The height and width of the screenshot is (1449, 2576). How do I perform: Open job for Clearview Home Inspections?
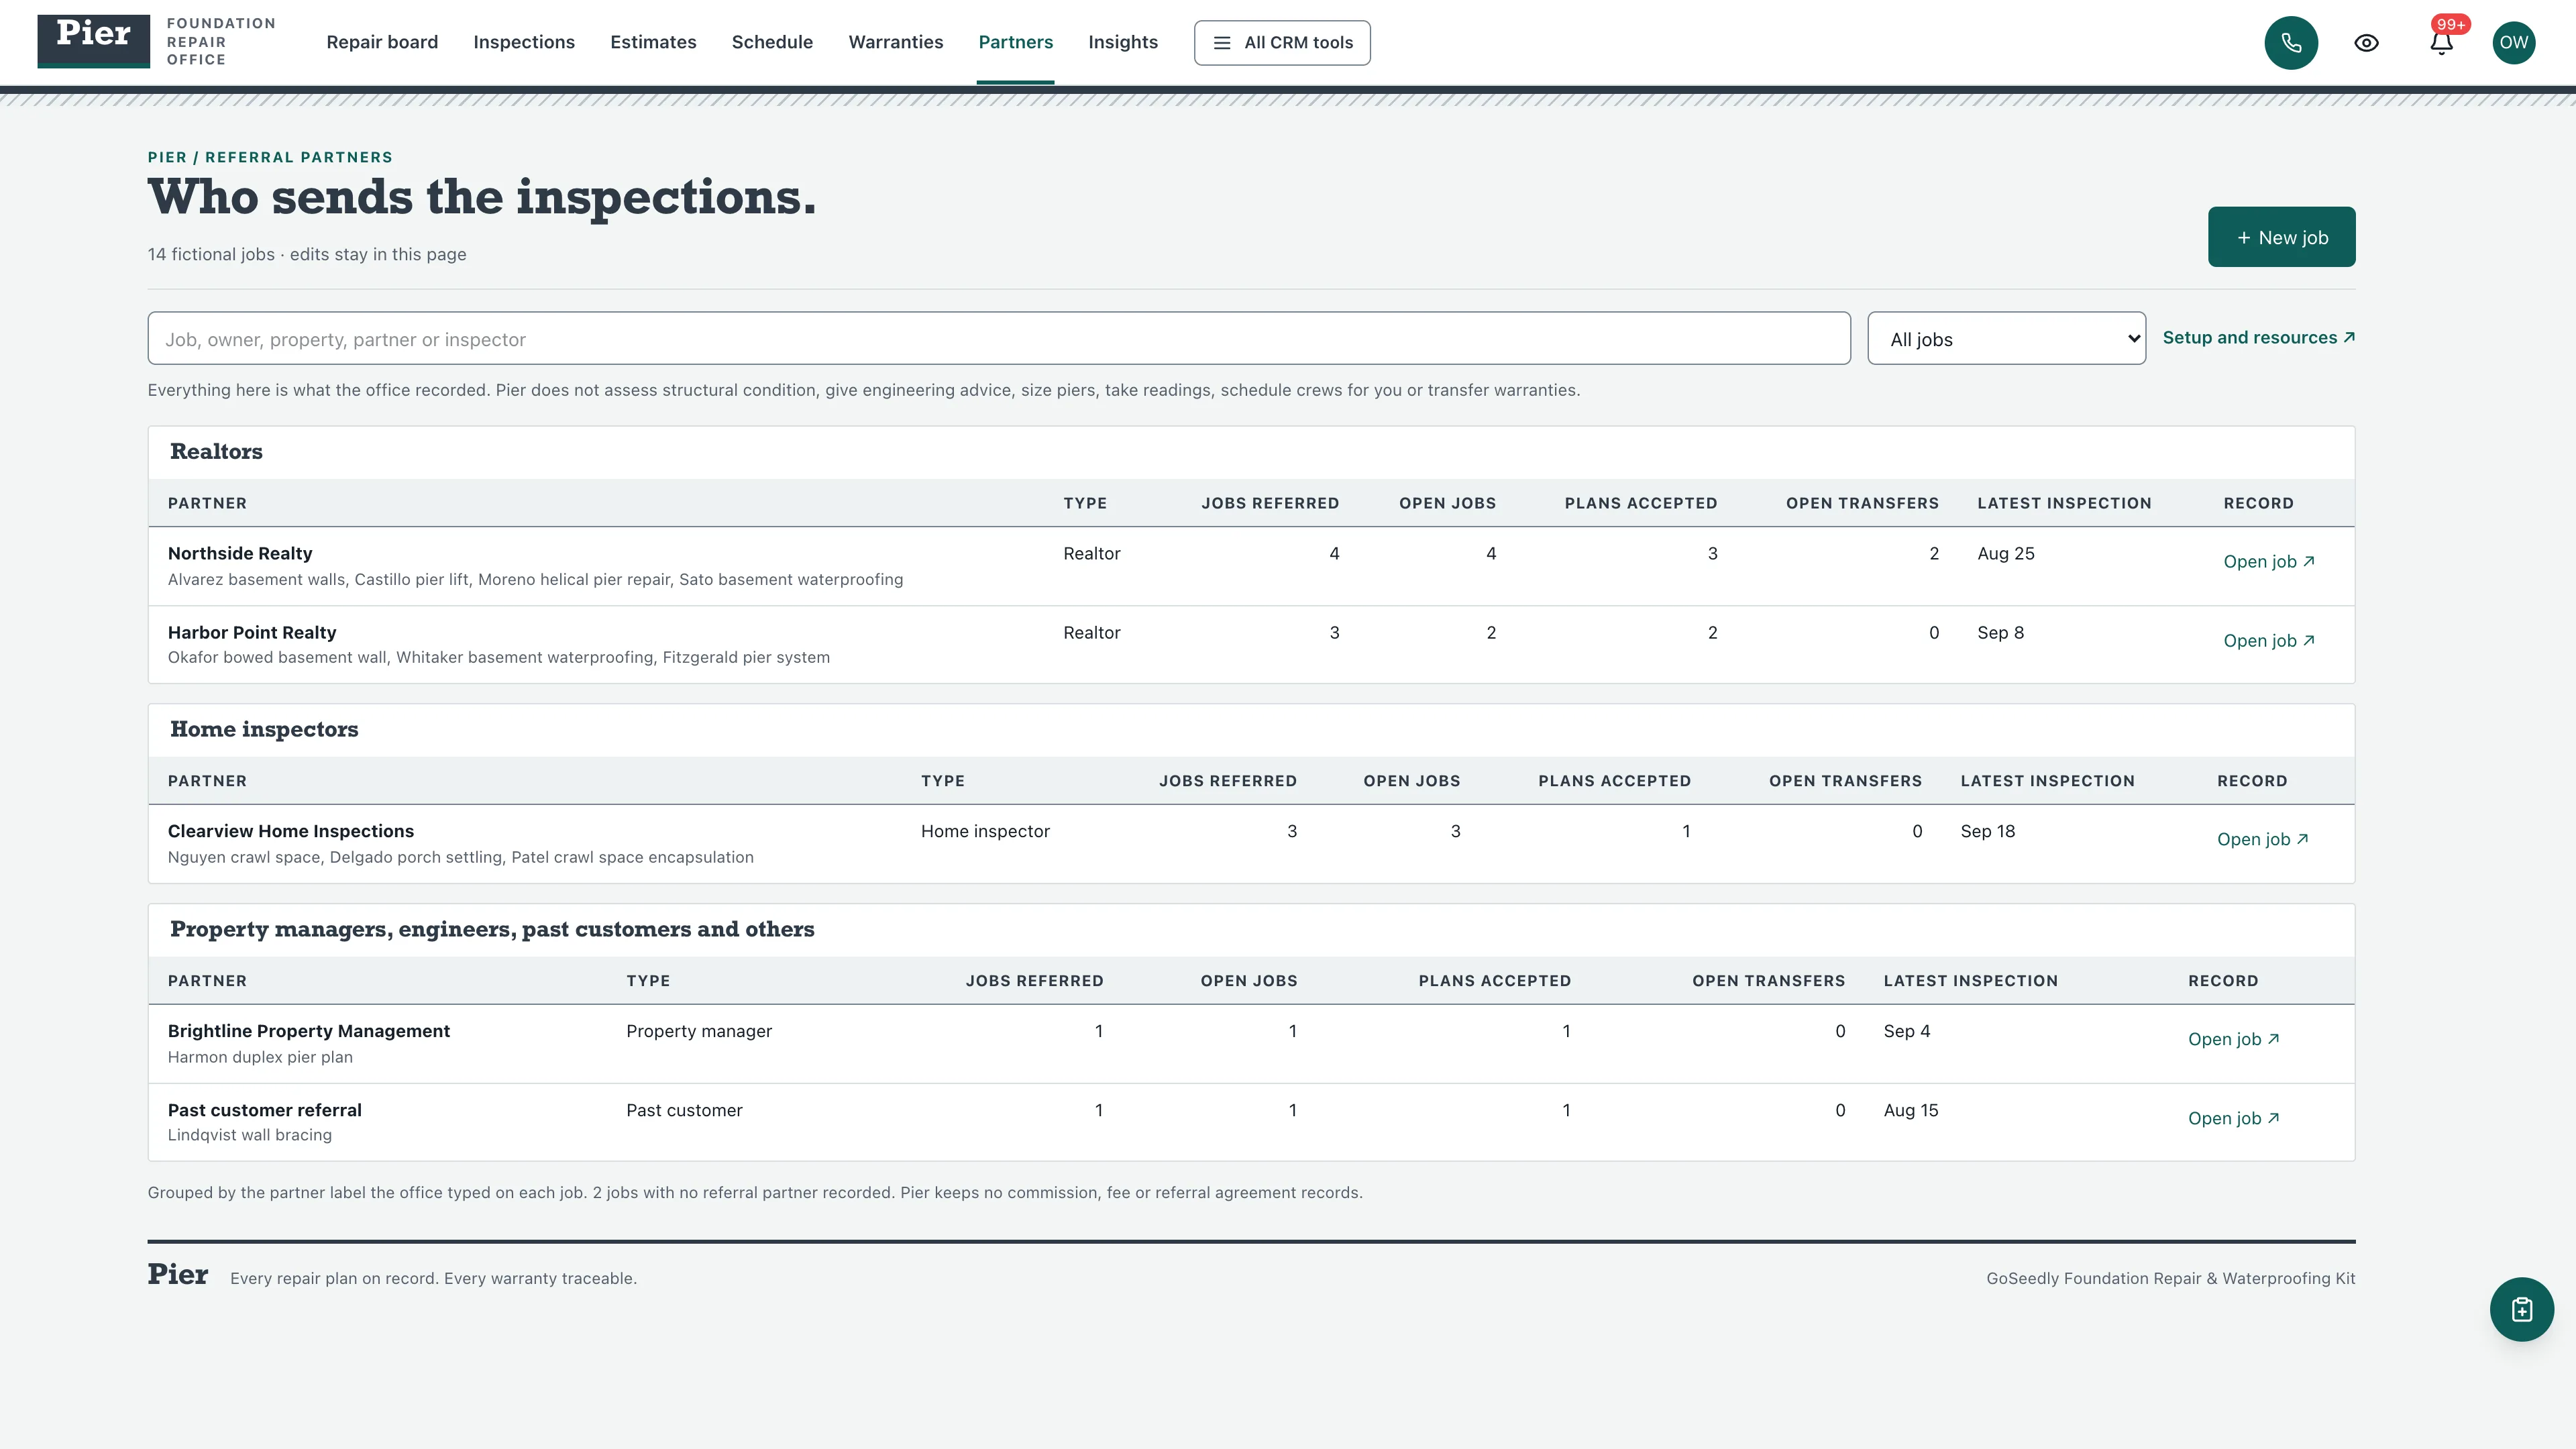pos(2263,840)
